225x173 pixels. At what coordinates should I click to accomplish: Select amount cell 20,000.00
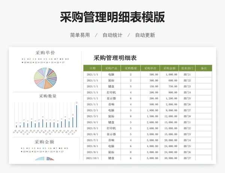pyautogui.click(x=169, y=140)
